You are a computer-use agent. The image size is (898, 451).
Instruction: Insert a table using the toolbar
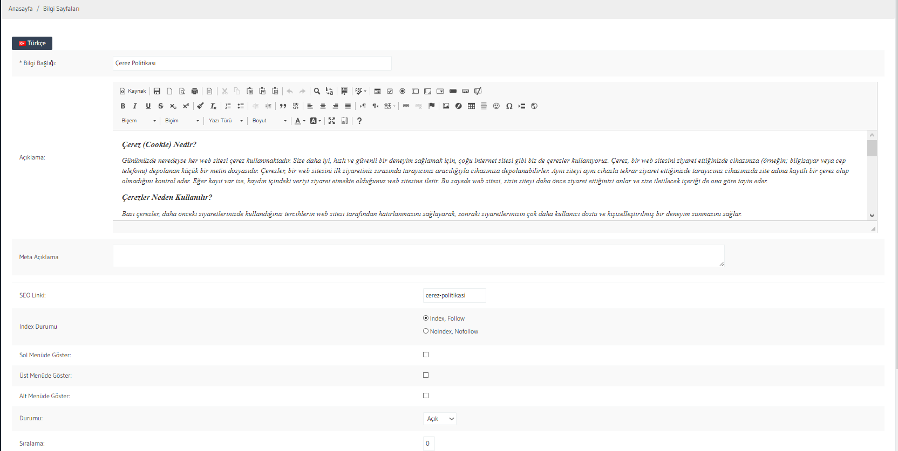(471, 106)
